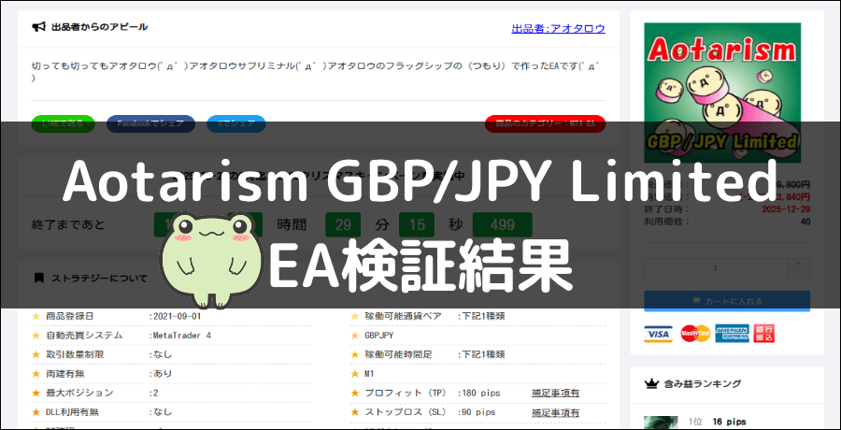Click the 90 pips stop-loss value
The width and height of the screenshot is (841, 430).
point(478,412)
